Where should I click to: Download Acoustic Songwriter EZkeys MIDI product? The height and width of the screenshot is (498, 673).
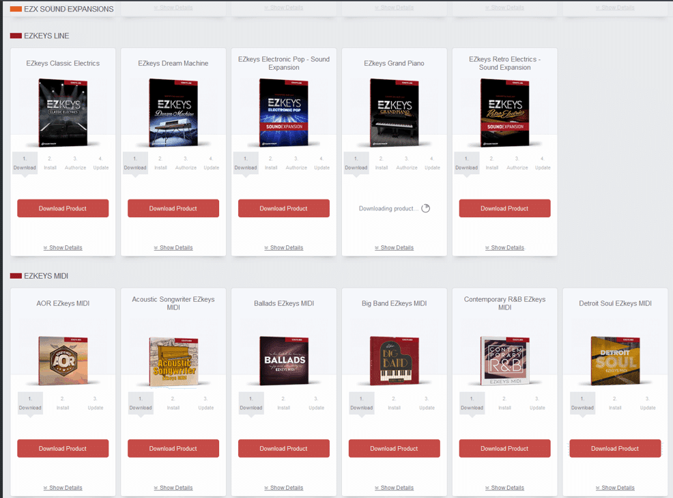tap(173, 449)
